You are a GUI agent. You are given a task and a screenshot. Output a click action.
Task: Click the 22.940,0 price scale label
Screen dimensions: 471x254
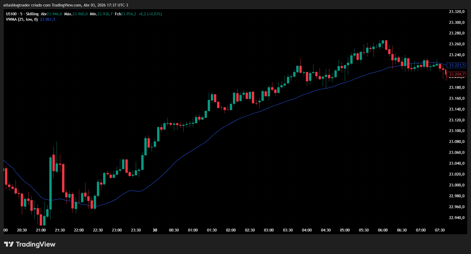pos(457,218)
